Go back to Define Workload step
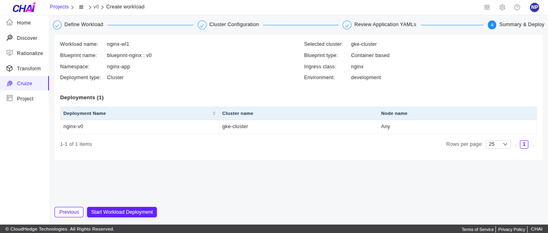The width and height of the screenshot is (548, 233). (x=83, y=25)
